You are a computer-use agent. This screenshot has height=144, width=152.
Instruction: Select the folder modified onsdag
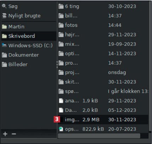(x=103, y=72)
